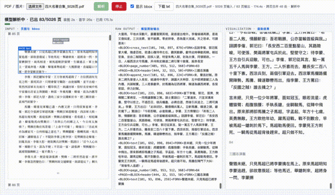Click the status line ending in 解析中
This screenshot has height=195, width=335.
coord(238,6)
